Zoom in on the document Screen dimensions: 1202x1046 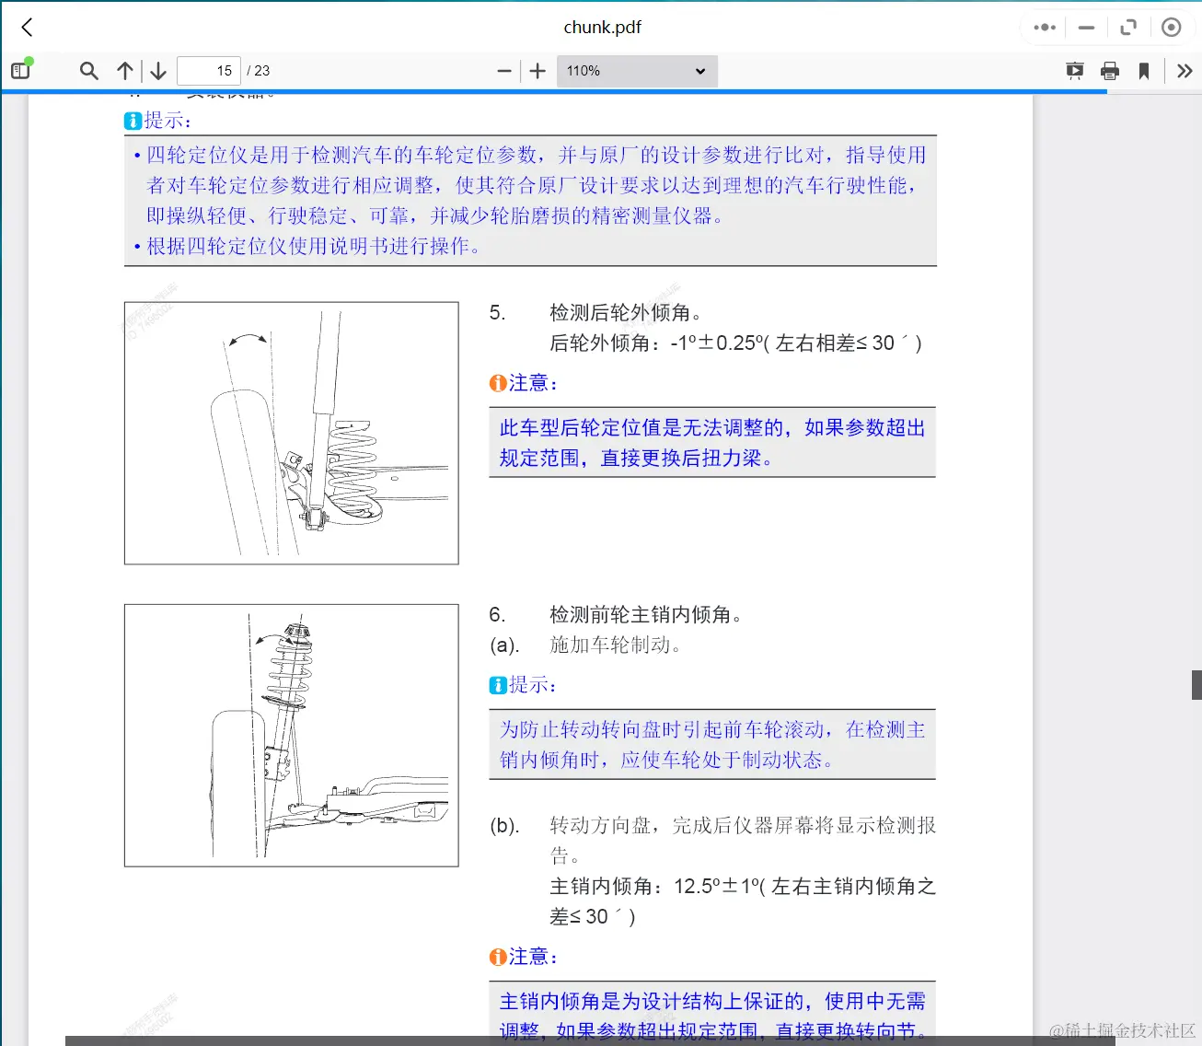click(x=537, y=70)
